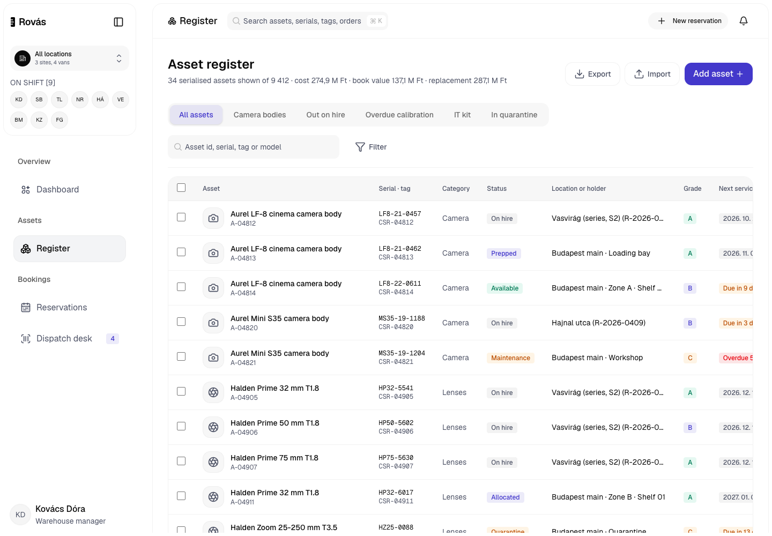Open notifications bell
Screen dimensions: 772x536
(744, 21)
